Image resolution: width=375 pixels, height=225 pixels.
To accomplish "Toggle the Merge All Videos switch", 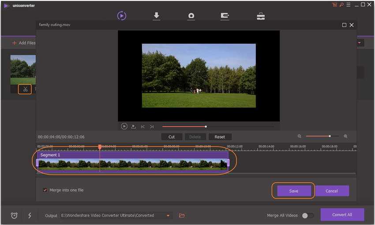I will point(307,215).
